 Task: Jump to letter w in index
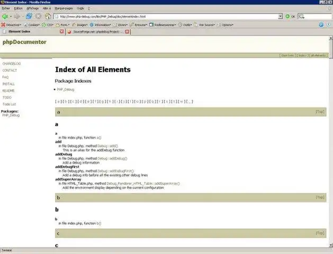click(x=182, y=102)
